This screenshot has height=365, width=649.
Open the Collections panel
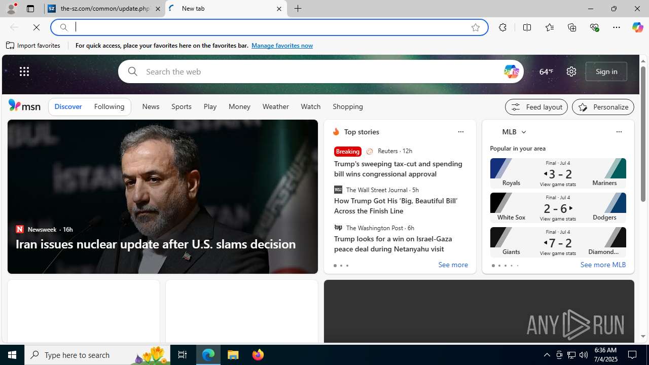(572, 27)
